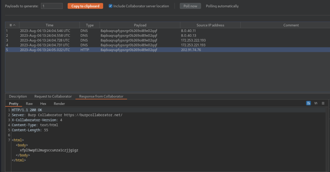The height and width of the screenshot is (172, 330).
Task: Switch to the Pretty view tab
Action: click(x=14, y=104)
